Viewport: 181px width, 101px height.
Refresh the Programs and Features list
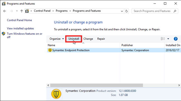(126, 11)
